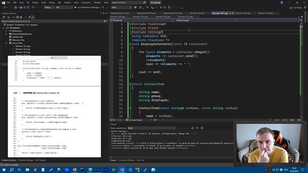Open the editor zoom percentage dropdown
Viewport: 308px width, 173px height.
coord(114,120)
